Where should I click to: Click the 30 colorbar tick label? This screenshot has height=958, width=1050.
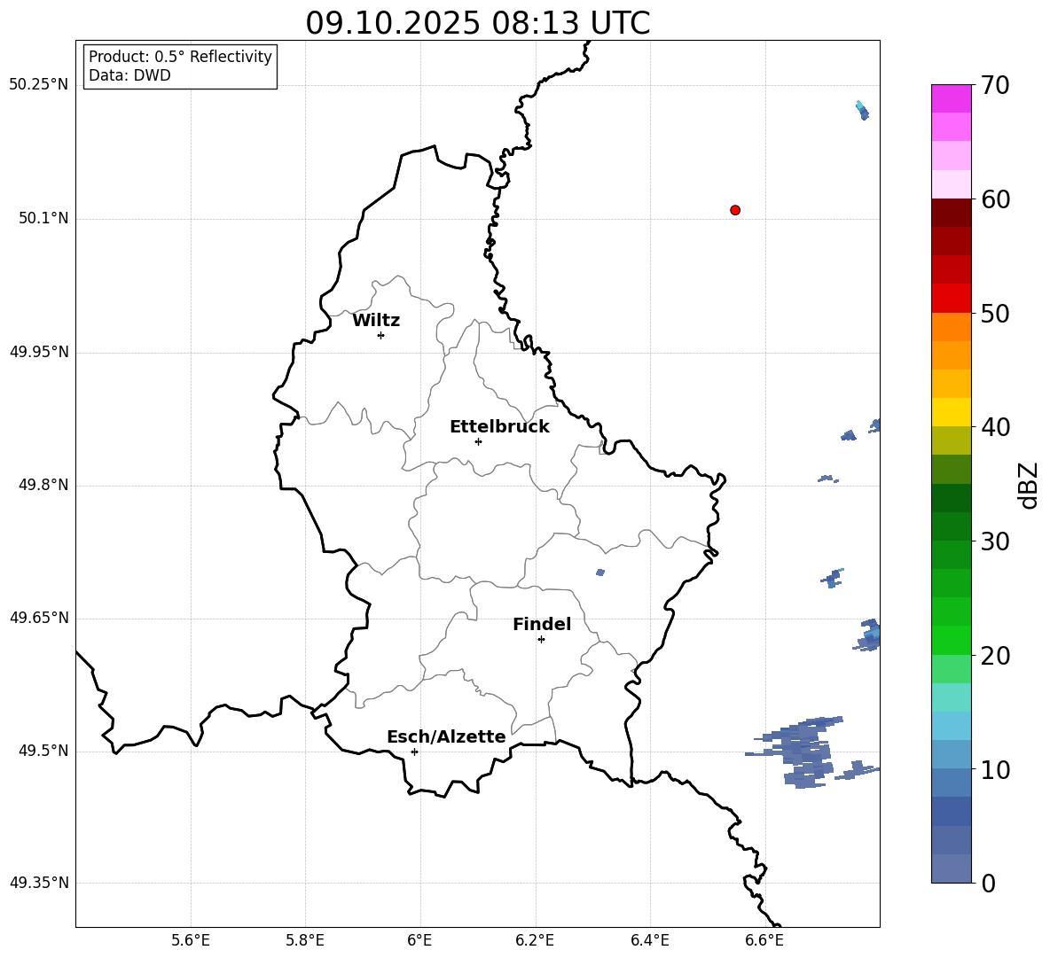click(994, 541)
